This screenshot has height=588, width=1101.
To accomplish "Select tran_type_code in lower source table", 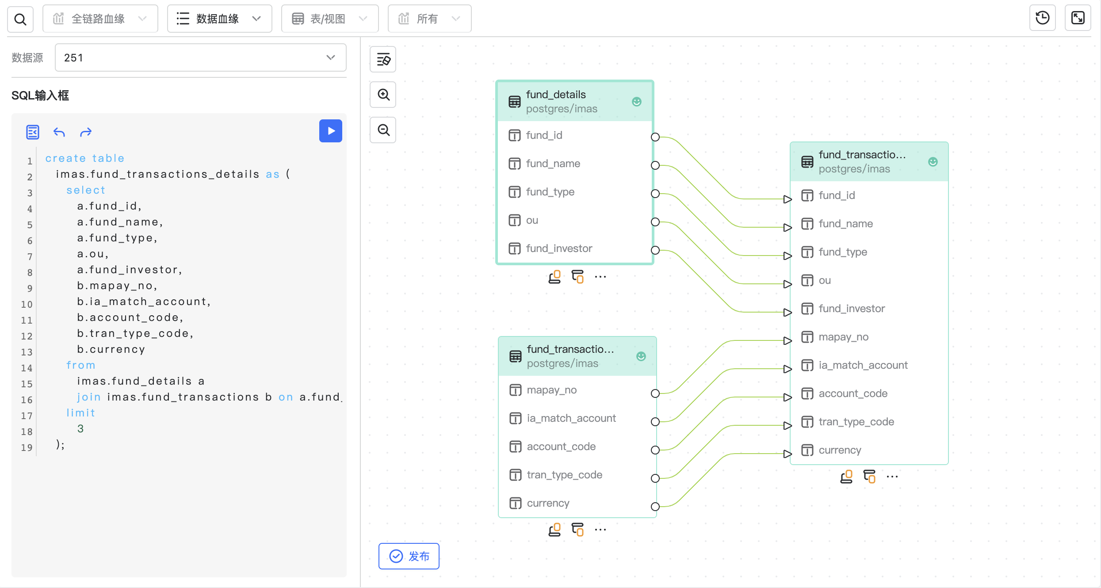I will (x=577, y=475).
